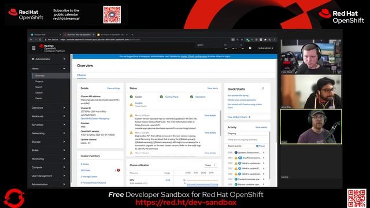Collapse the Home navigation section
370x208 pixels.
49,69
